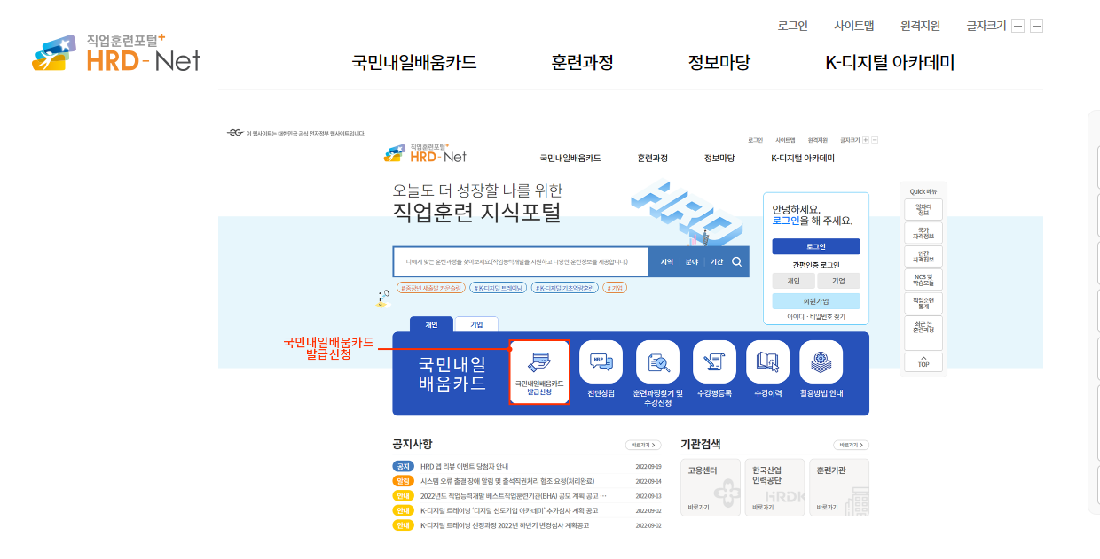
Task: Click the TOP arrow in the Quick menu
Action: (923, 361)
